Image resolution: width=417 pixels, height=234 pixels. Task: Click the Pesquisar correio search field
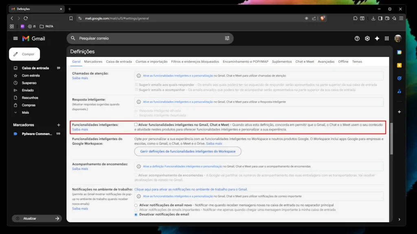coord(150,39)
